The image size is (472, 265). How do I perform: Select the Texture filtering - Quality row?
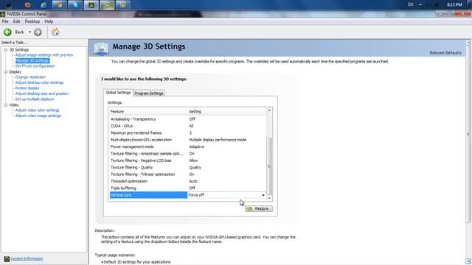188,168
